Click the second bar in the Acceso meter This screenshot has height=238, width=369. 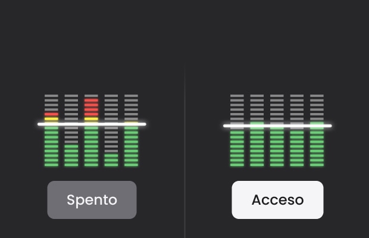click(257, 130)
